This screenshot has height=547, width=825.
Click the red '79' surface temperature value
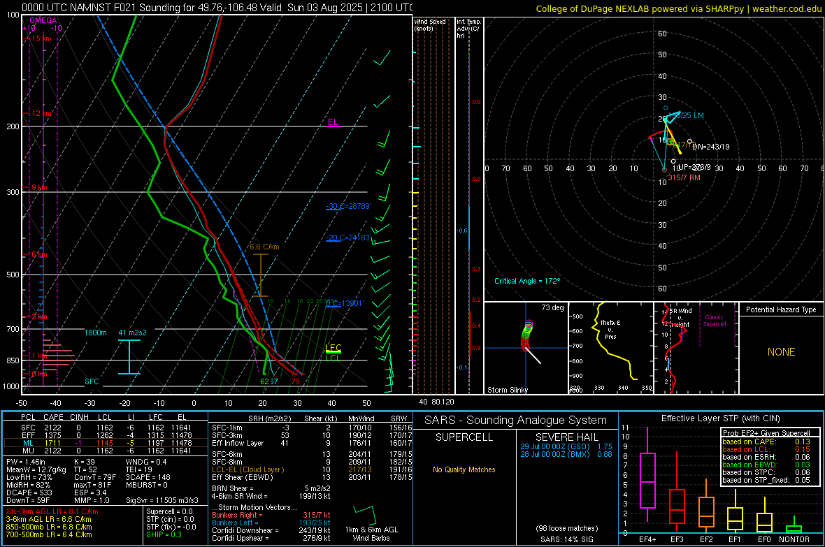tap(295, 381)
